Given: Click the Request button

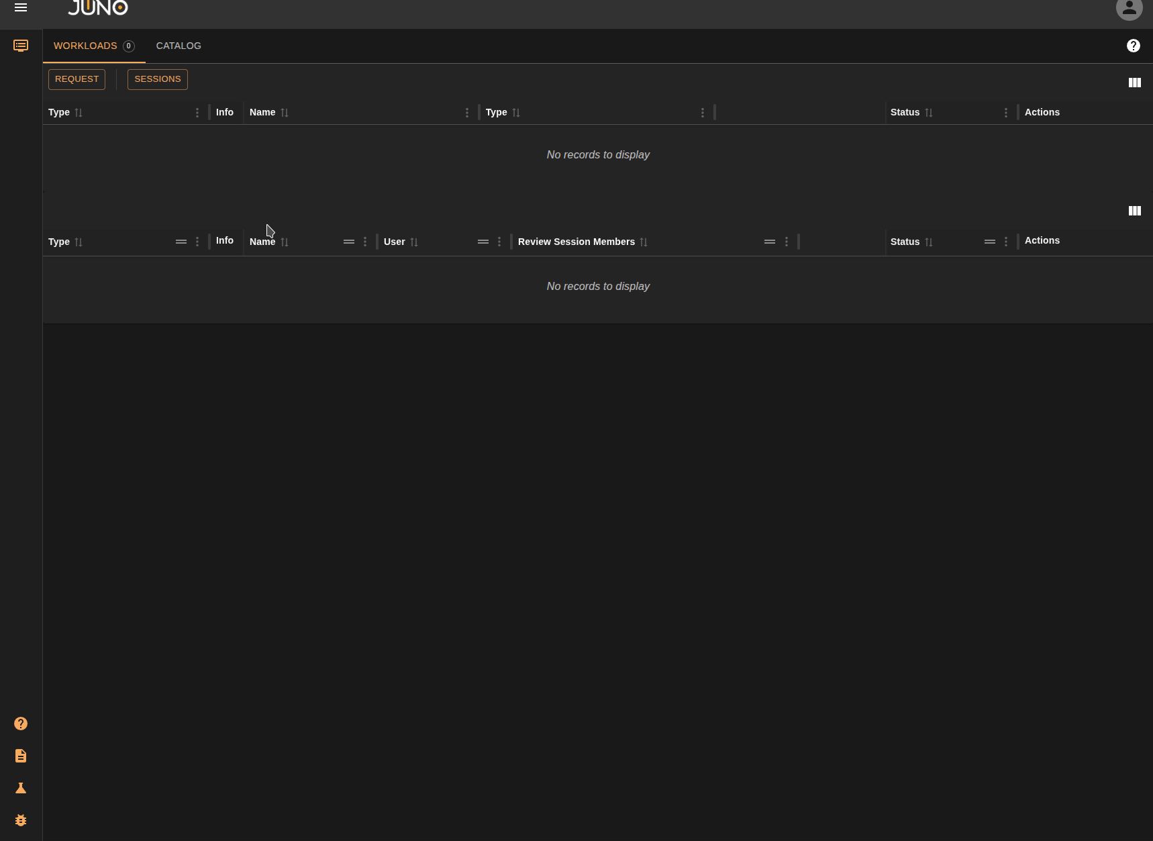Looking at the screenshot, I should coord(77,79).
